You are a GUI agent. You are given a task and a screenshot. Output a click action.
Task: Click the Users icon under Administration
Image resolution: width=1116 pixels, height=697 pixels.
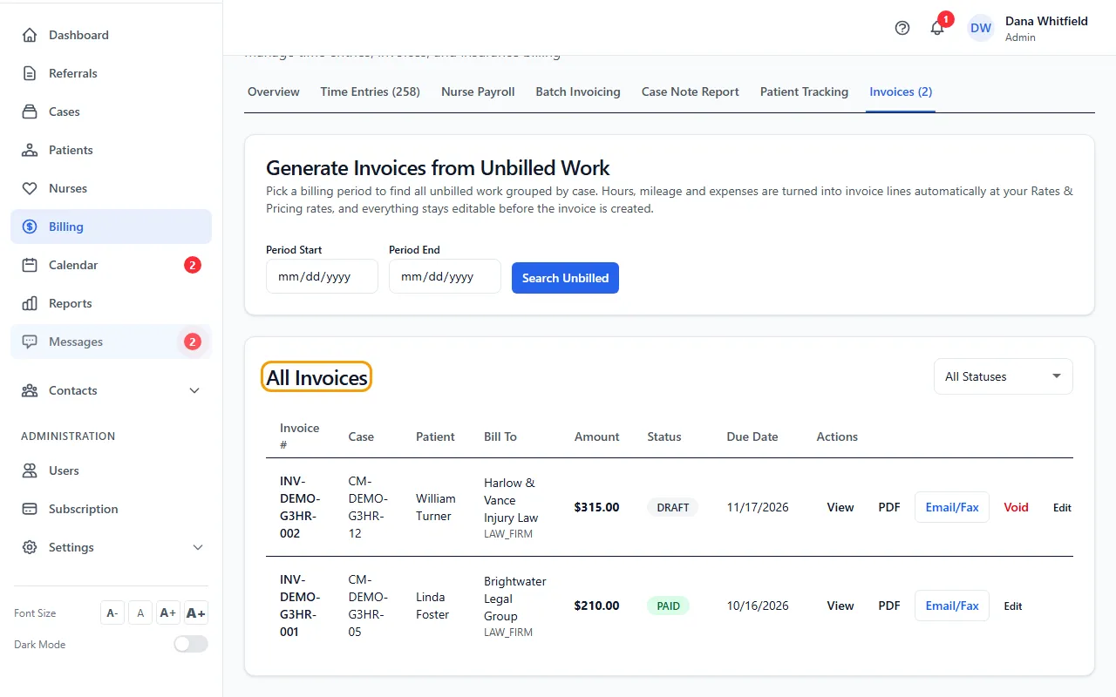[30, 470]
